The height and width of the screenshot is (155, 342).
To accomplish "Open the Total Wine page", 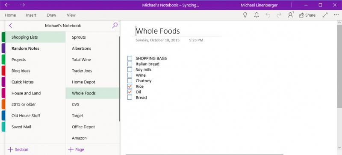I will click(x=92, y=60).
